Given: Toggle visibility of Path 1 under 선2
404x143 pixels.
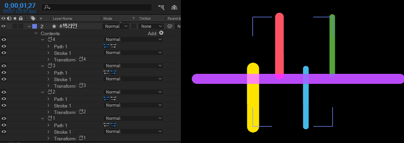Looking at the screenshot, I should (3, 99).
